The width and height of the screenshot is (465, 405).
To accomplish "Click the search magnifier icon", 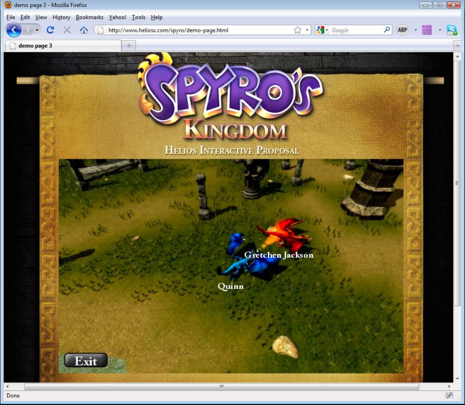I will tap(387, 30).
